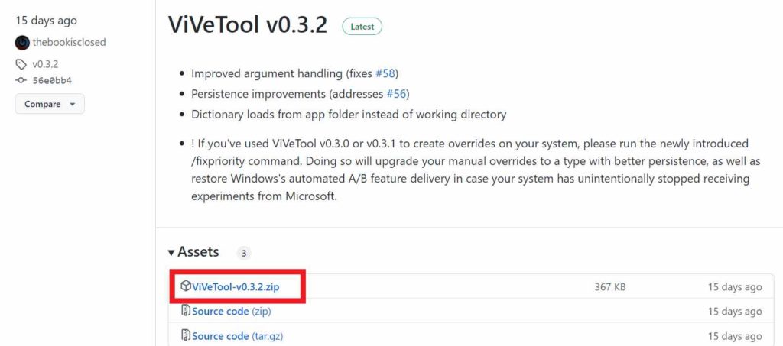Click the Latest release badge
Viewport: 783px width, 346px height.
click(x=362, y=27)
